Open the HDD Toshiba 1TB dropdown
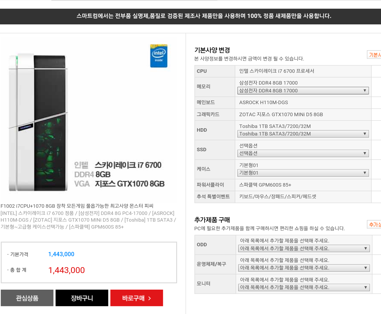This screenshot has width=381, height=314. (x=303, y=134)
